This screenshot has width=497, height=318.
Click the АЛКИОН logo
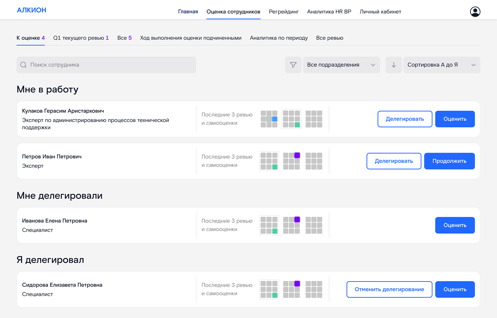point(31,10)
